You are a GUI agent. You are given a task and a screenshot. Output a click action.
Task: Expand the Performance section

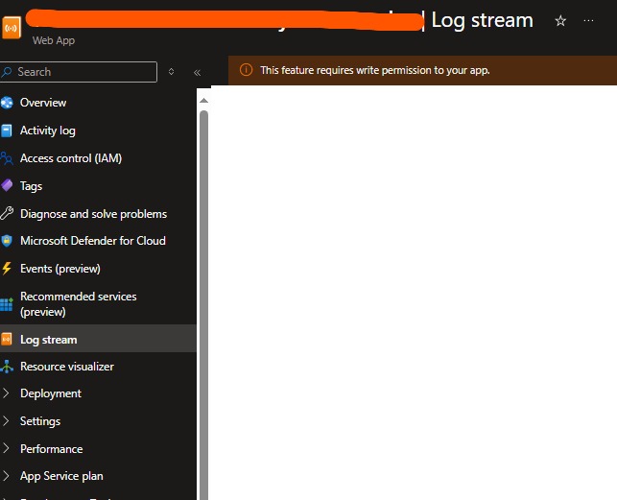click(6, 448)
